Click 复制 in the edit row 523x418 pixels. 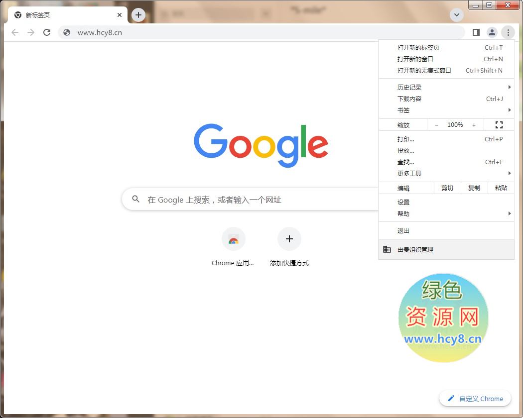tap(474, 188)
